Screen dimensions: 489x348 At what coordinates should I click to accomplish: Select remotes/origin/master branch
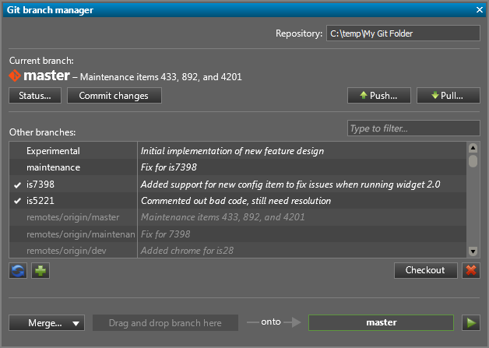pyautogui.click(x=72, y=217)
